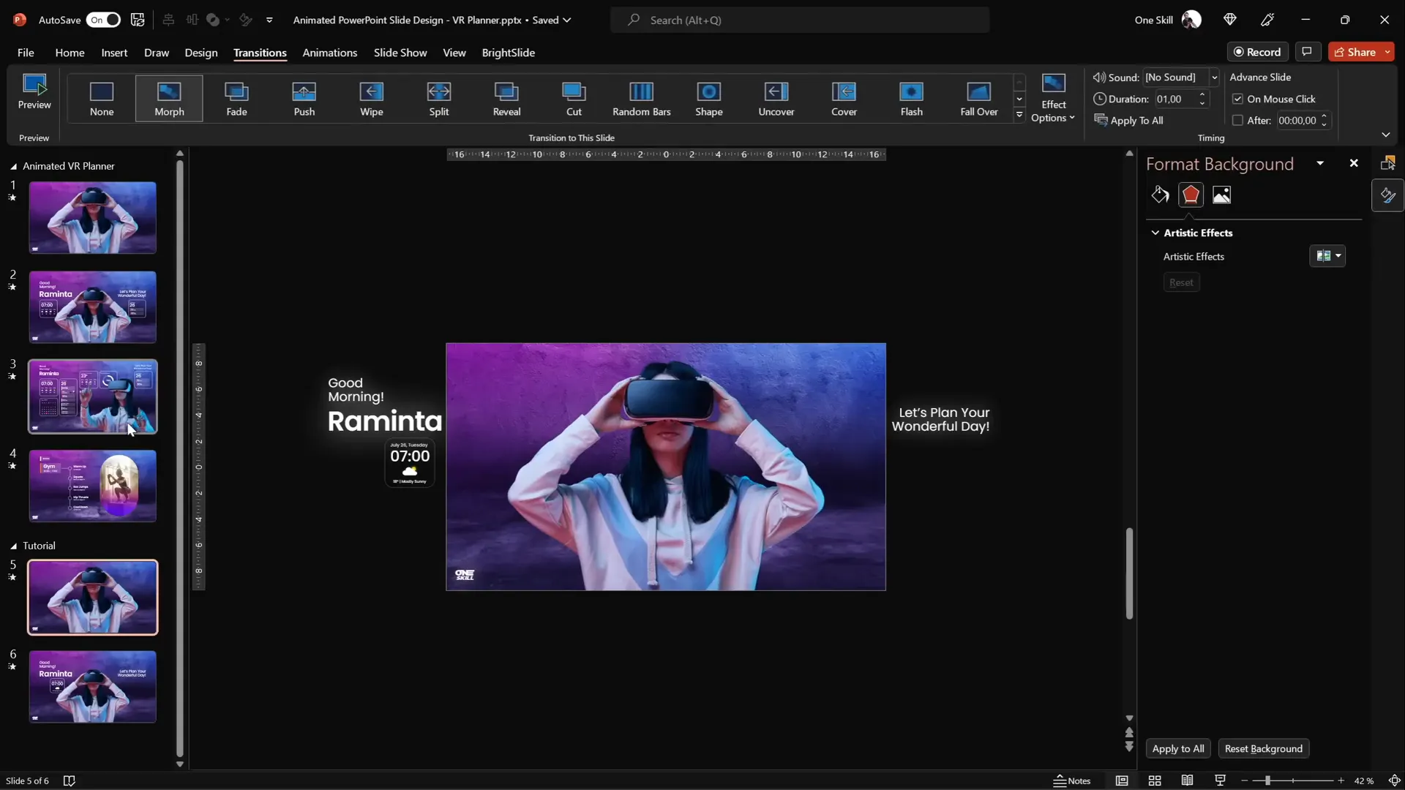
Task: Apply the Reveal transition
Action: pyautogui.click(x=506, y=99)
